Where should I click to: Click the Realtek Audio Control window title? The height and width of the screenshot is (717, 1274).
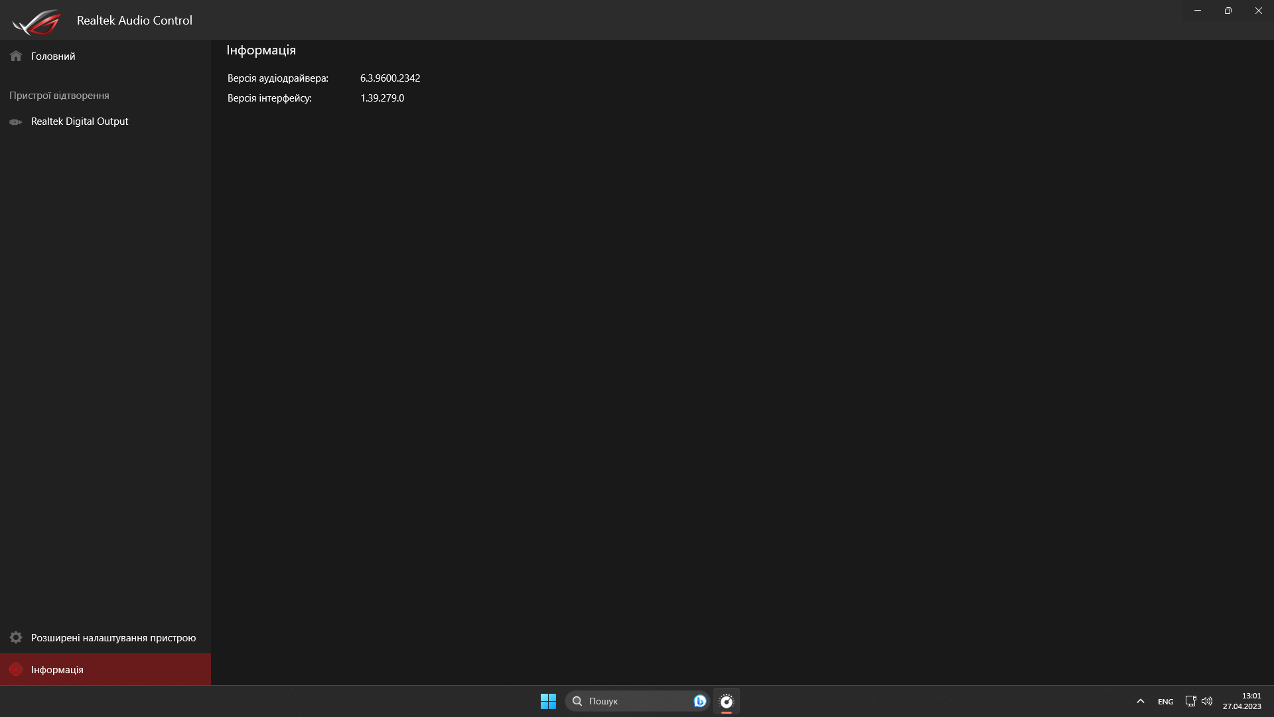(x=135, y=21)
